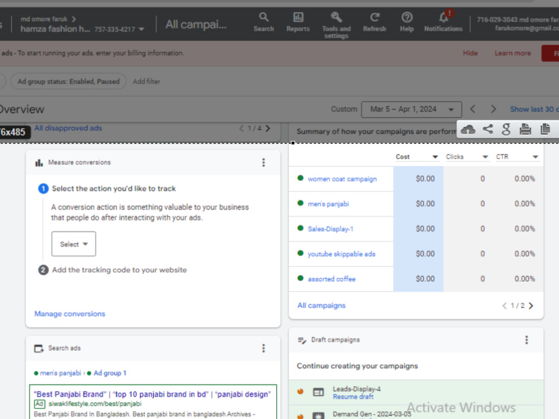Click the Measure conversions bar chart icon
The image size is (559, 419).
[39, 163]
